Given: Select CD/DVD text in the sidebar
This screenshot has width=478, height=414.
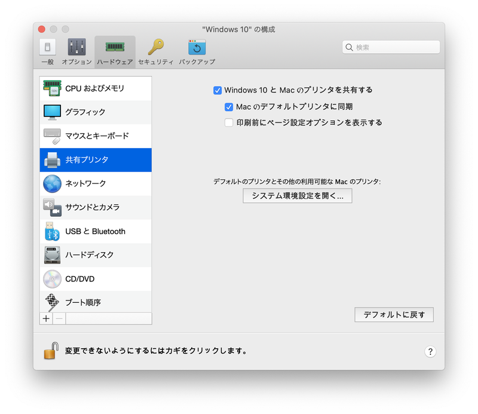Looking at the screenshot, I should pos(80,279).
